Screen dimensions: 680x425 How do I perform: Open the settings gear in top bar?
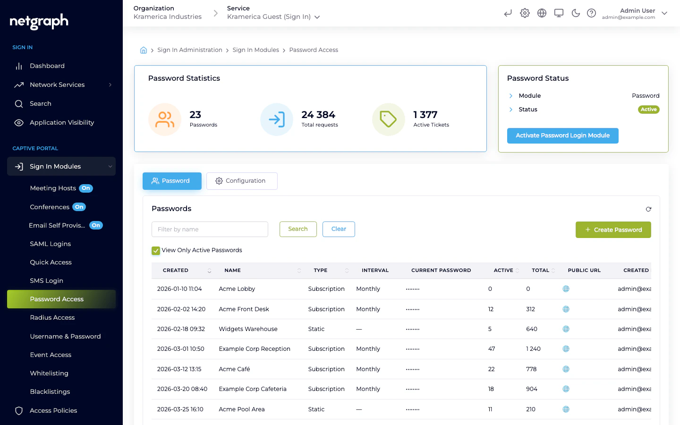coord(525,13)
